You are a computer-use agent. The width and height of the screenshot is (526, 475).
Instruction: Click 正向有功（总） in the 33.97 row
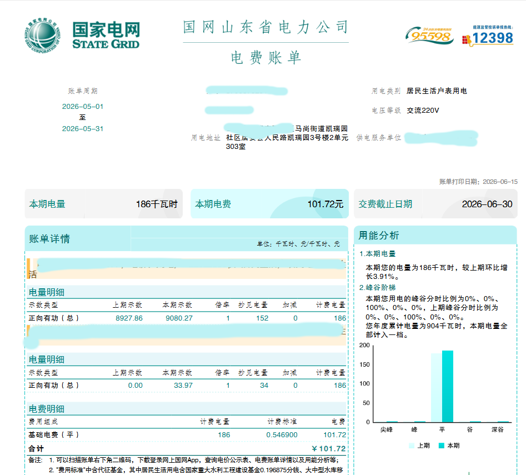tap(54, 386)
